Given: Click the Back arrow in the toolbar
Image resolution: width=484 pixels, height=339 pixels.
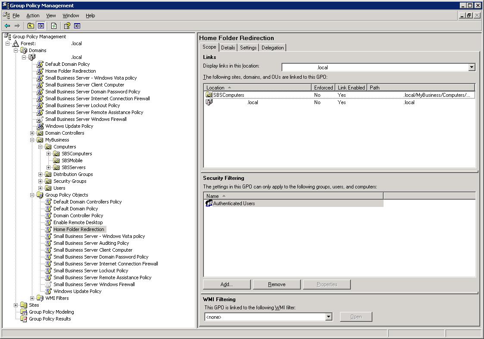Looking at the screenshot, I should [7, 26].
